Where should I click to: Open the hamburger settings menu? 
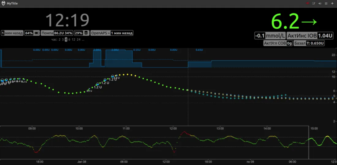coord(326,3)
